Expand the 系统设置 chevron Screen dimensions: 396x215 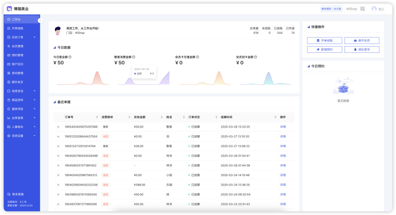(x=34, y=136)
